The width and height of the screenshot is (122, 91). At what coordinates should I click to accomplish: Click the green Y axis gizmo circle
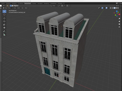point(118,12)
